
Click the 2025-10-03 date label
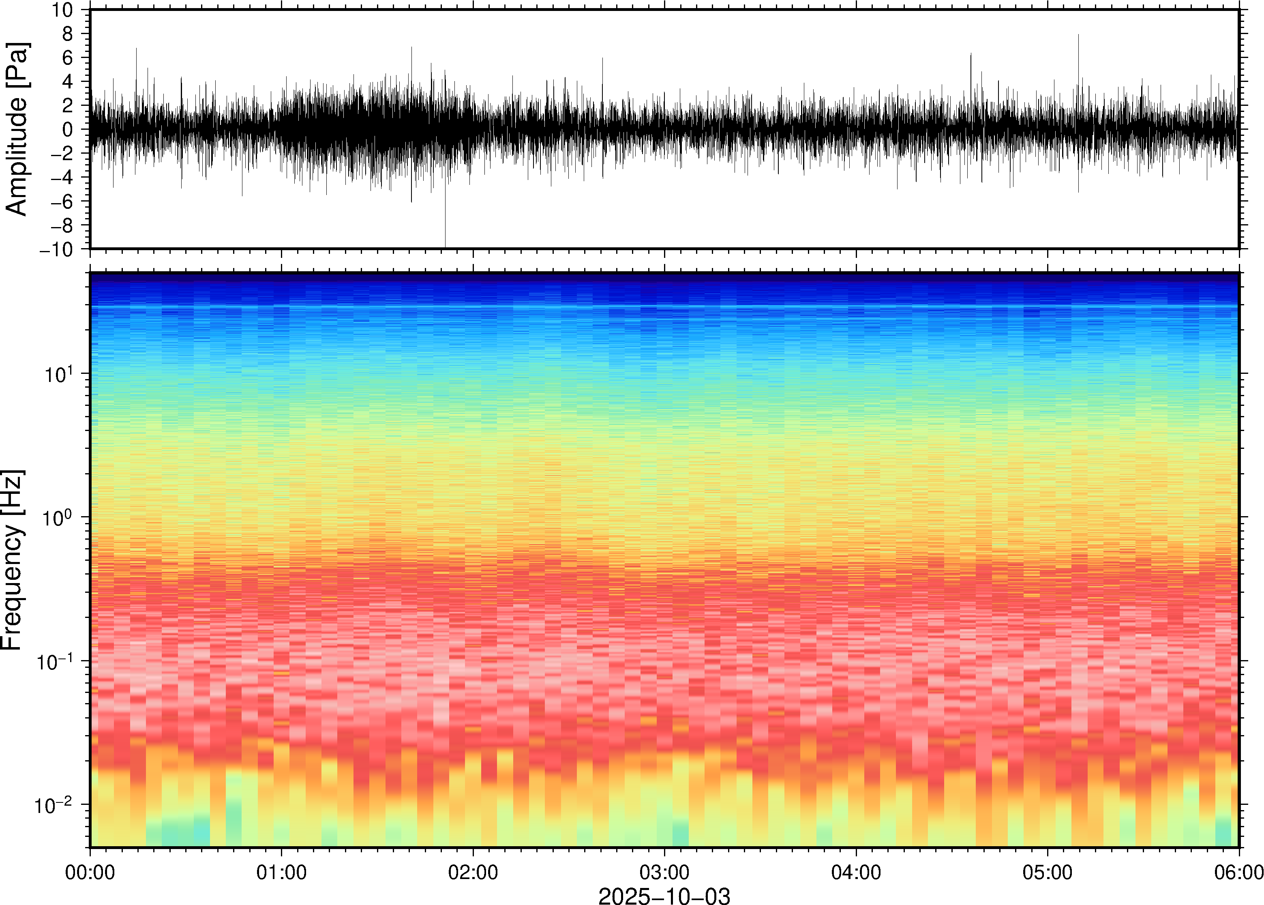(664, 896)
